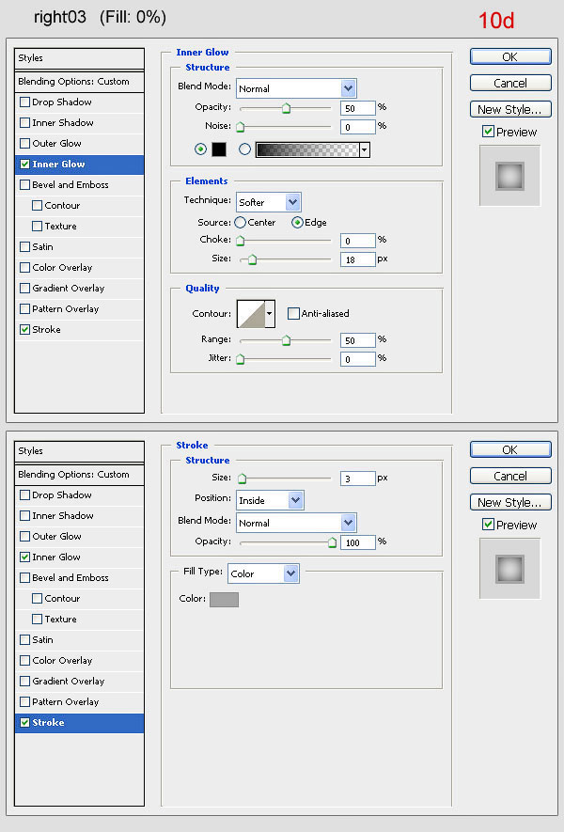
Task: Select the Center source radio button
Action: [240, 223]
